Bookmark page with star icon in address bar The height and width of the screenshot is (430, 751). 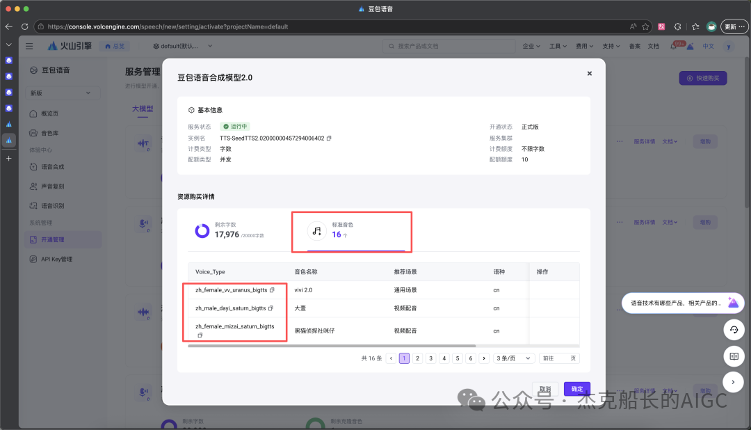coord(645,26)
